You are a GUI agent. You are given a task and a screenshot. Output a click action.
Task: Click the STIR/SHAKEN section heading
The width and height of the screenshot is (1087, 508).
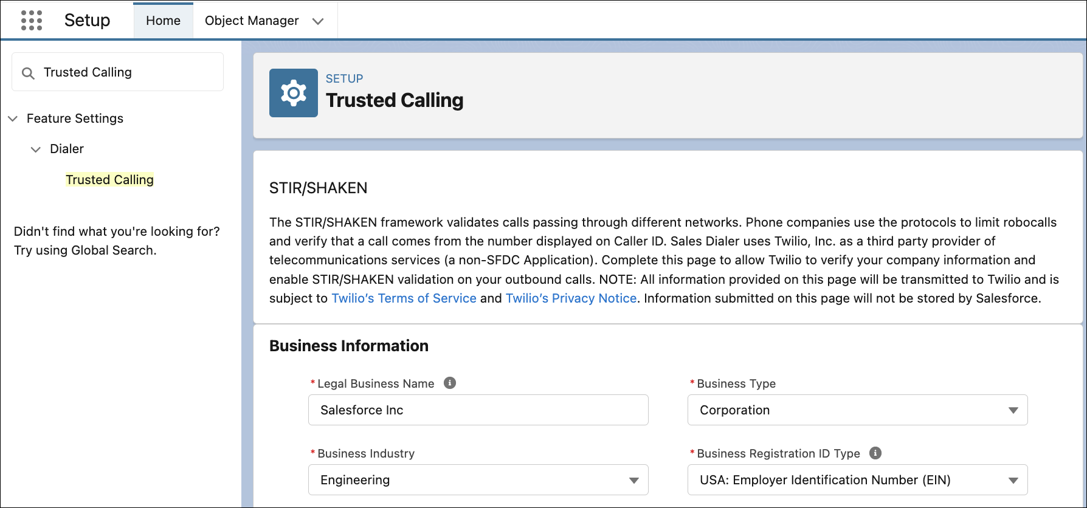click(x=318, y=188)
